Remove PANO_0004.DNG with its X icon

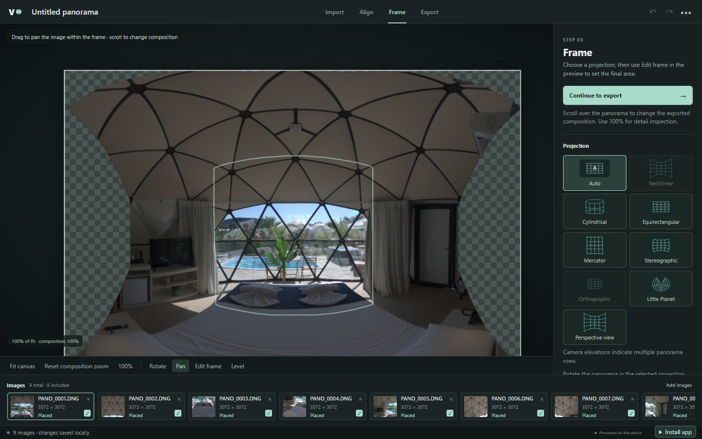pos(360,399)
